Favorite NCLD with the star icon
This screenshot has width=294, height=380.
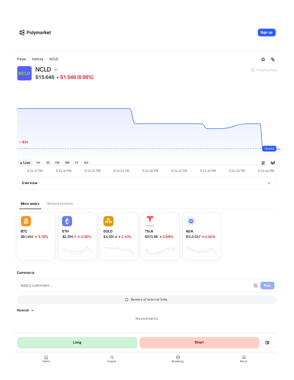coord(263,59)
